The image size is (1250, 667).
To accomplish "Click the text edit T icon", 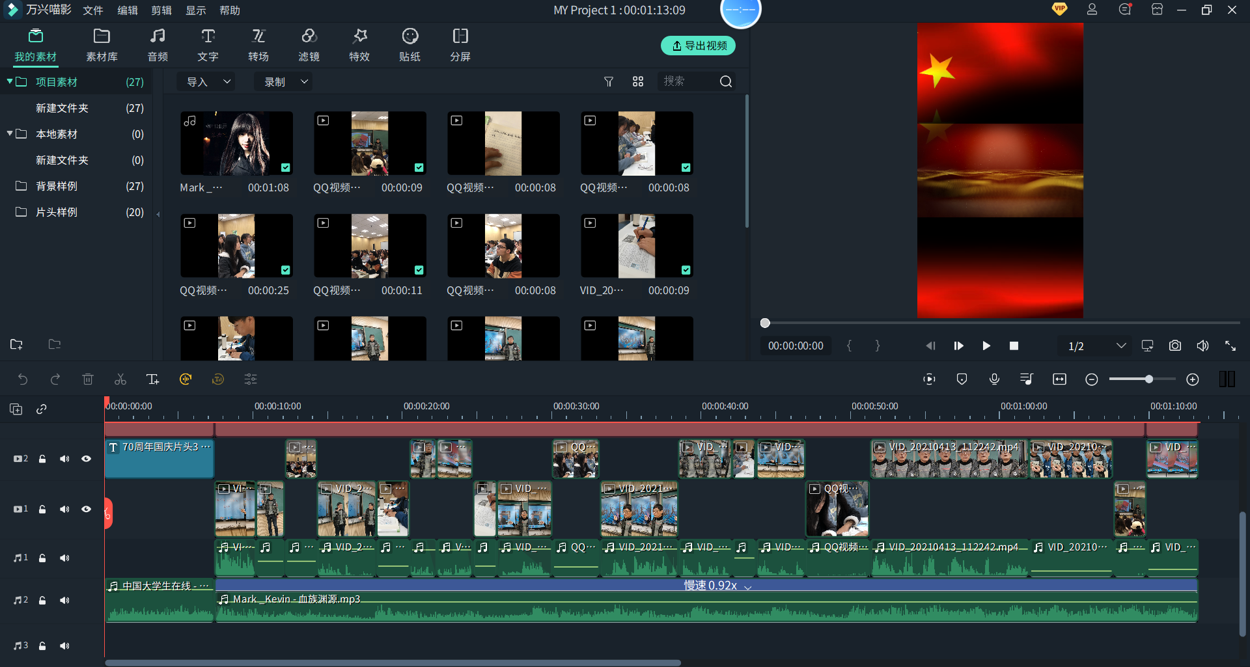I will coord(153,379).
